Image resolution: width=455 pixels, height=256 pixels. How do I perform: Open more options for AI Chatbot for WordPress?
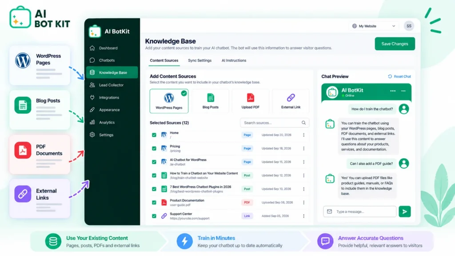click(x=304, y=162)
